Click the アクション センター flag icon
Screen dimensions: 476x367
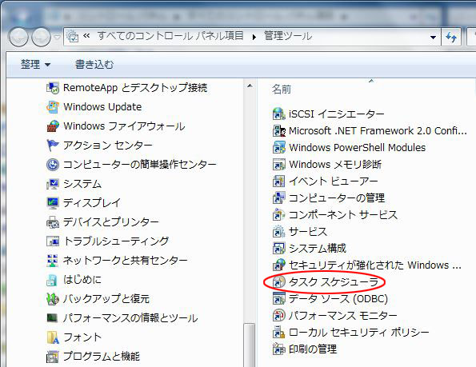(53, 146)
